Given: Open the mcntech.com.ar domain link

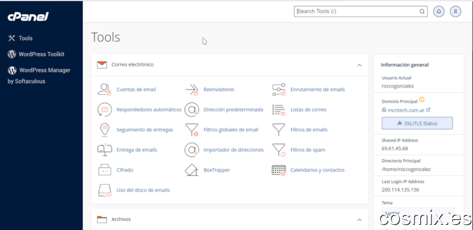Looking at the screenshot, I should click(406, 110).
